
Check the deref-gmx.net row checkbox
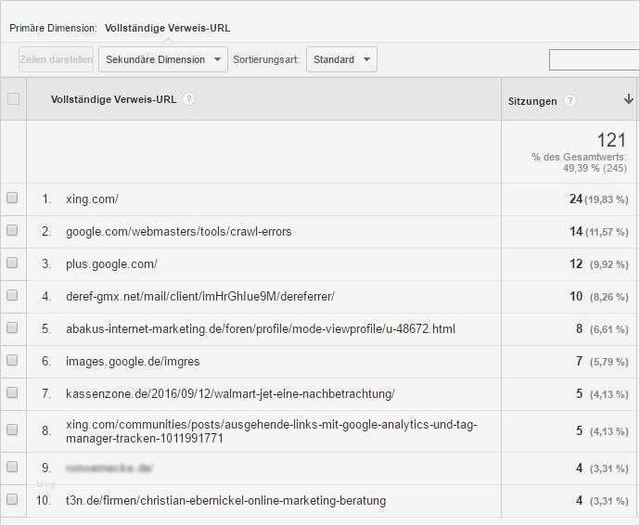coord(12,295)
